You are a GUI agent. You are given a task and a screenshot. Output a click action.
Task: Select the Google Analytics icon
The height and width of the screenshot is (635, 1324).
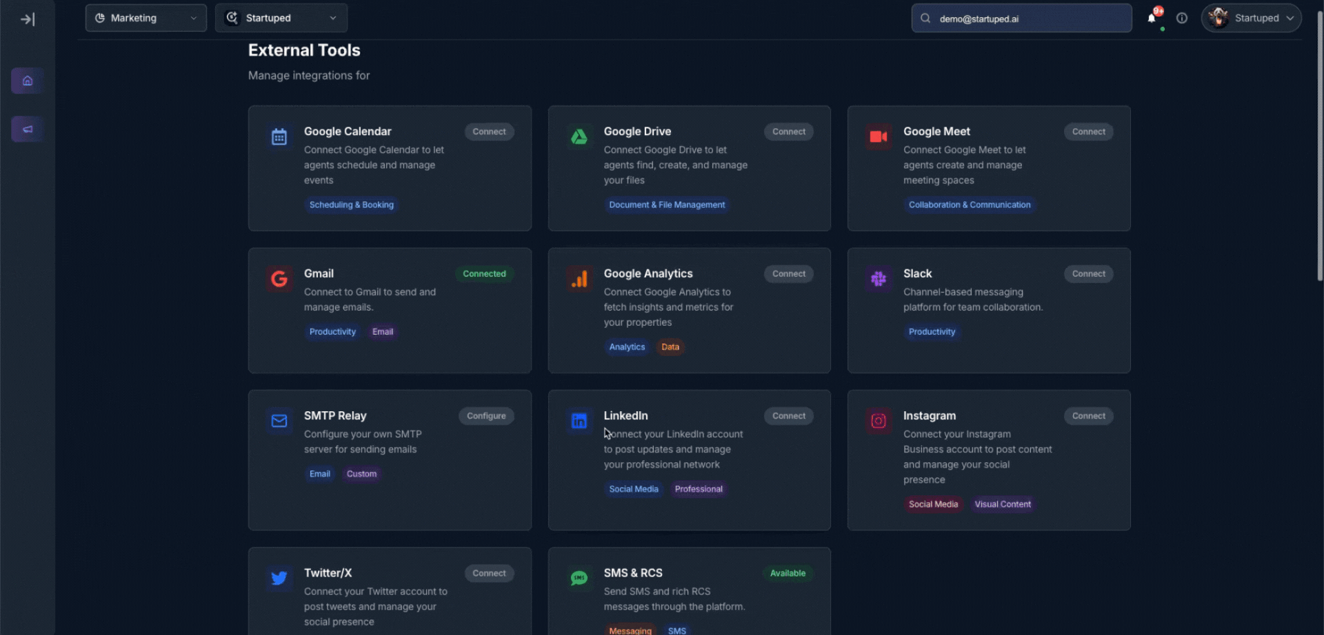click(579, 279)
